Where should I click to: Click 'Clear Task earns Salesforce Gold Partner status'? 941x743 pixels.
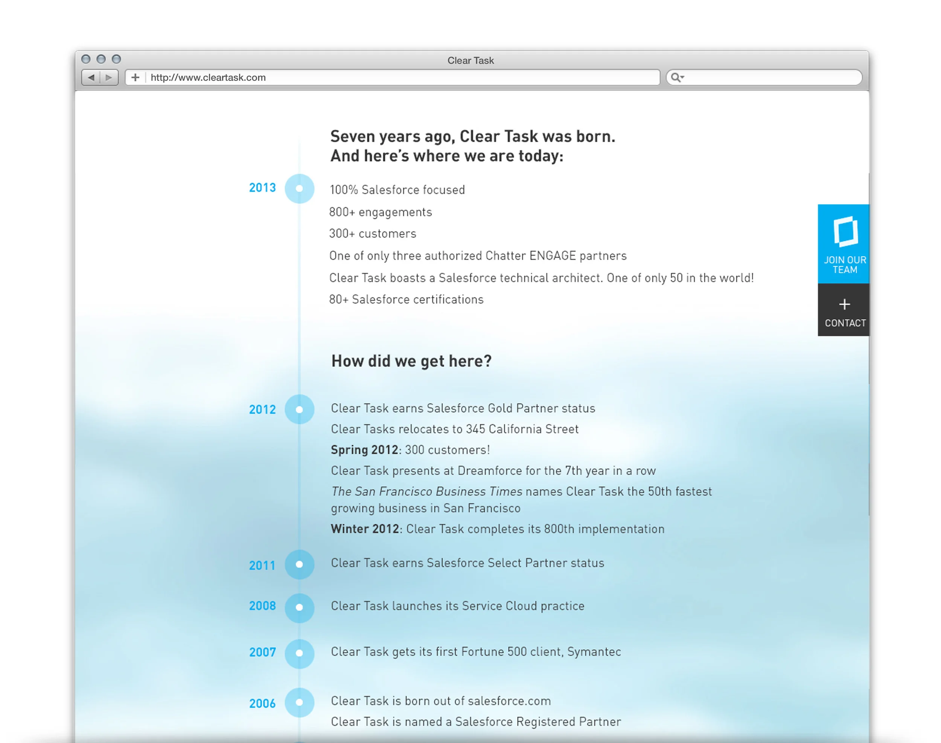(x=463, y=408)
